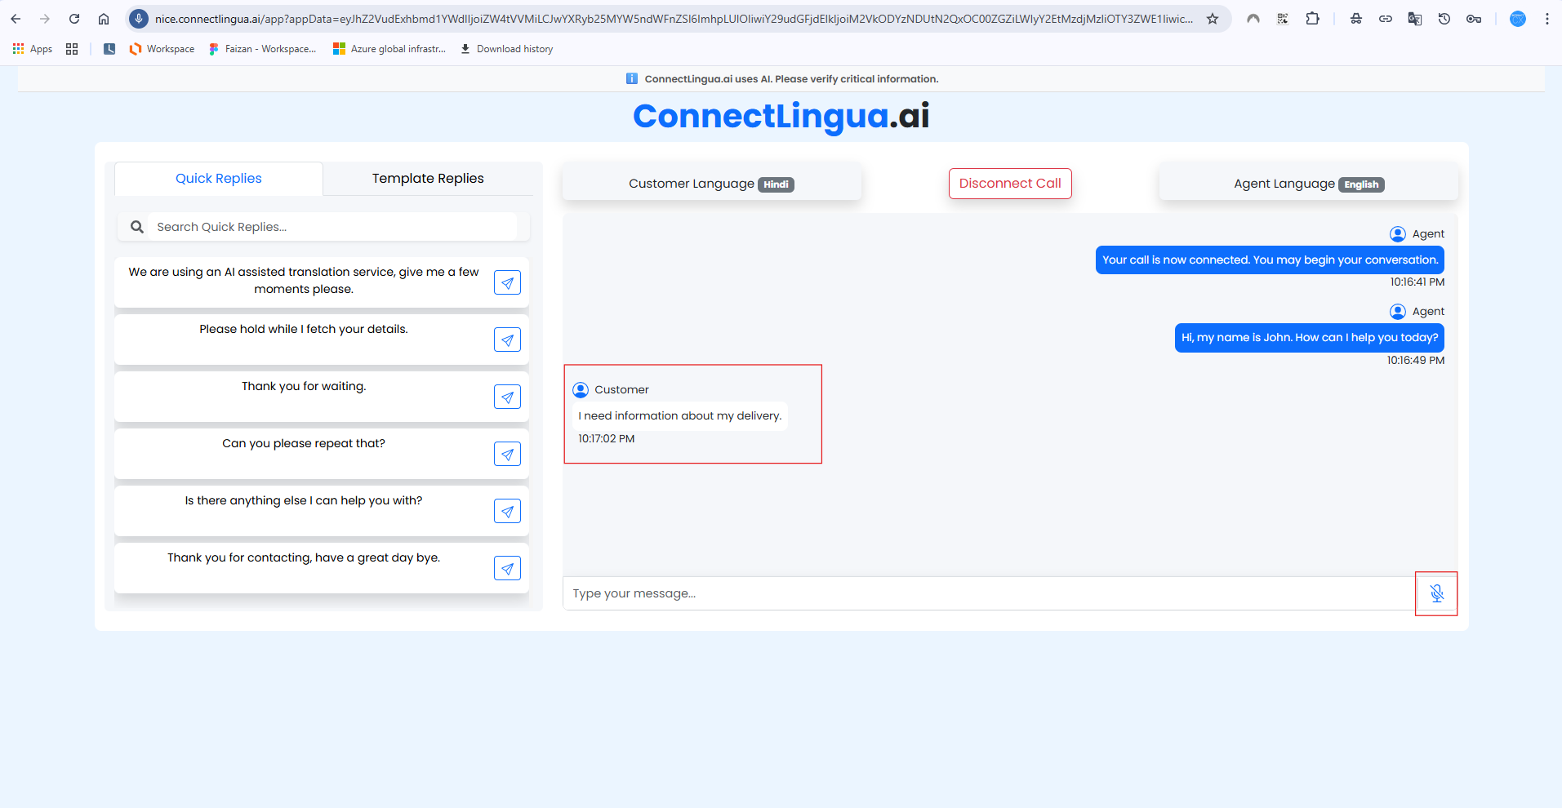Switch to the Quick Replies tab

click(219, 179)
